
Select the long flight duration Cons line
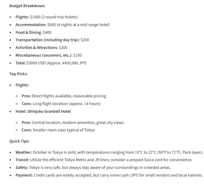coord(61,104)
